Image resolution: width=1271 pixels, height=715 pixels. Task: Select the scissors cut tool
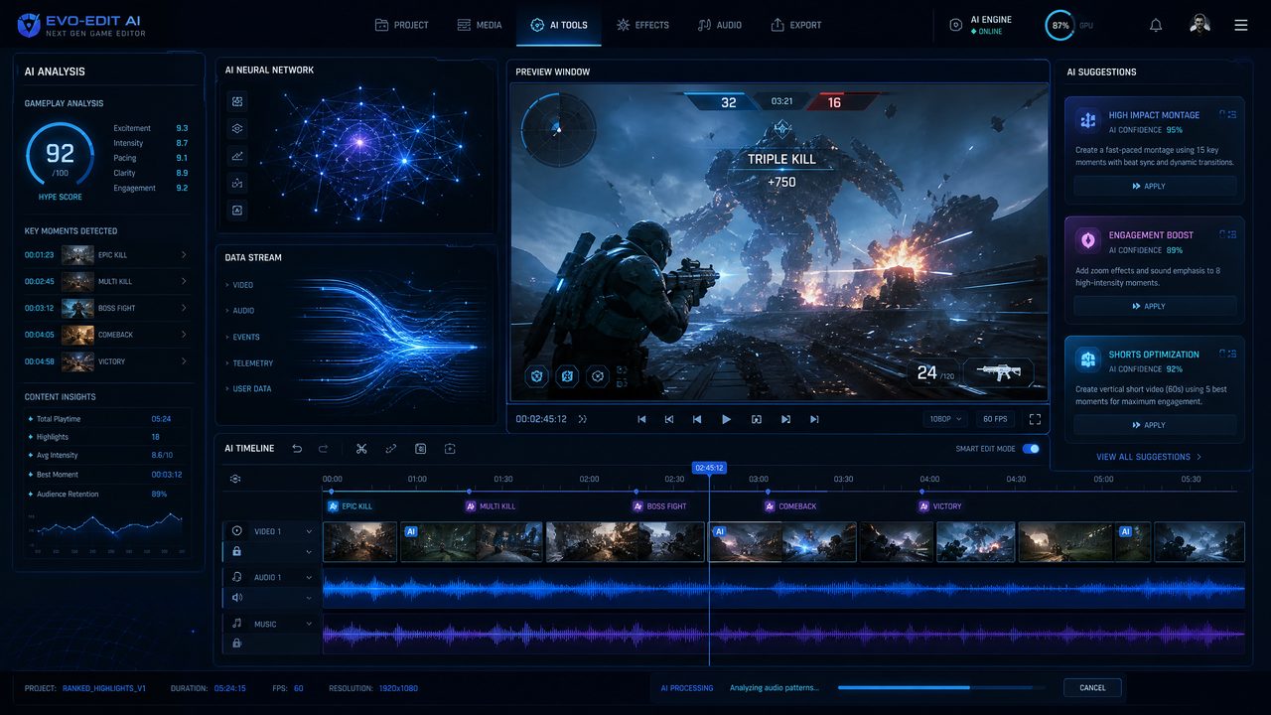click(361, 449)
